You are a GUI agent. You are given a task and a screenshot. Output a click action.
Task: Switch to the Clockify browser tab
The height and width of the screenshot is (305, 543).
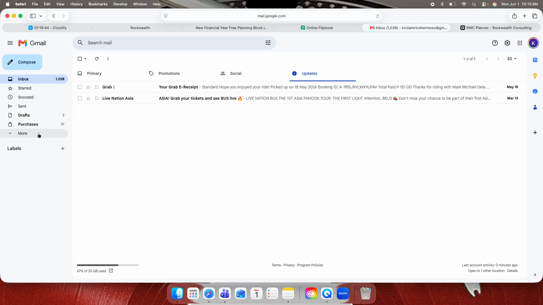click(x=47, y=28)
